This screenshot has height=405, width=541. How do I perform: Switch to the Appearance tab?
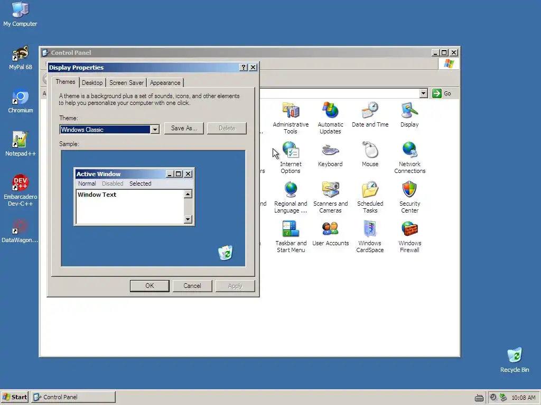click(165, 83)
